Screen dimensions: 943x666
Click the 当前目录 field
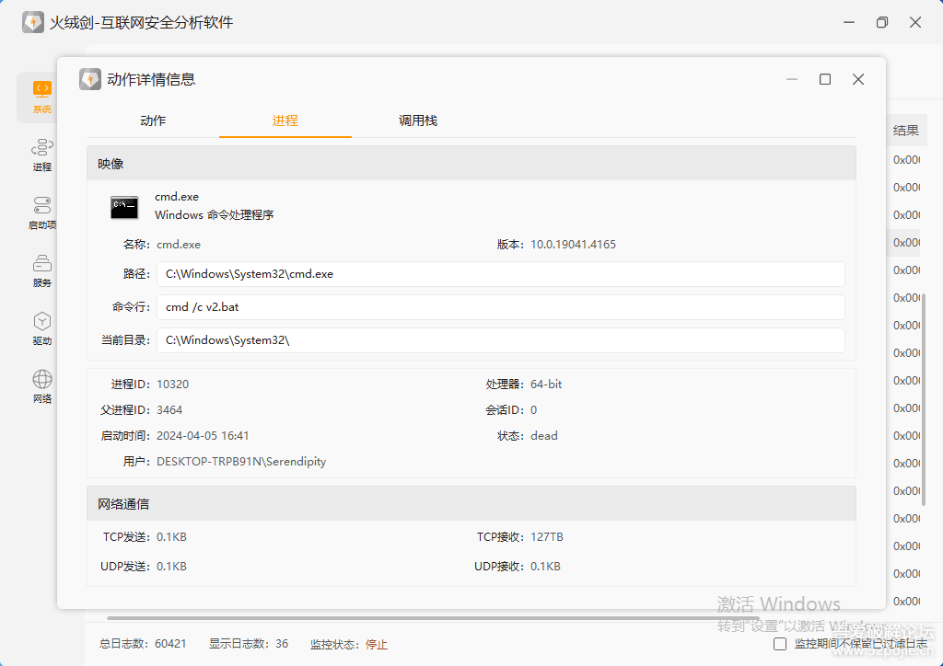coord(501,340)
